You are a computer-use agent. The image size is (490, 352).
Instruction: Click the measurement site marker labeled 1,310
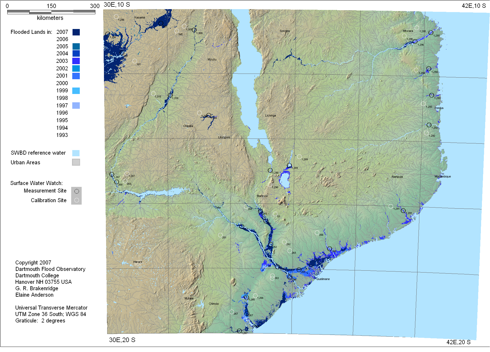170,95
